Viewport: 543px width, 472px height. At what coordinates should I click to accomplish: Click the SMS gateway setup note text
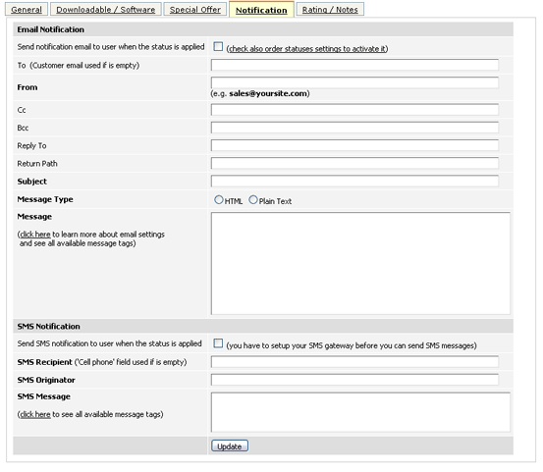[x=352, y=345]
